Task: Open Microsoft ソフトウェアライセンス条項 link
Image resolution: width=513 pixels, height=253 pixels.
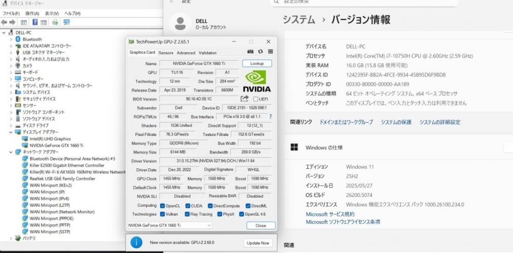Action: (343, 222)
